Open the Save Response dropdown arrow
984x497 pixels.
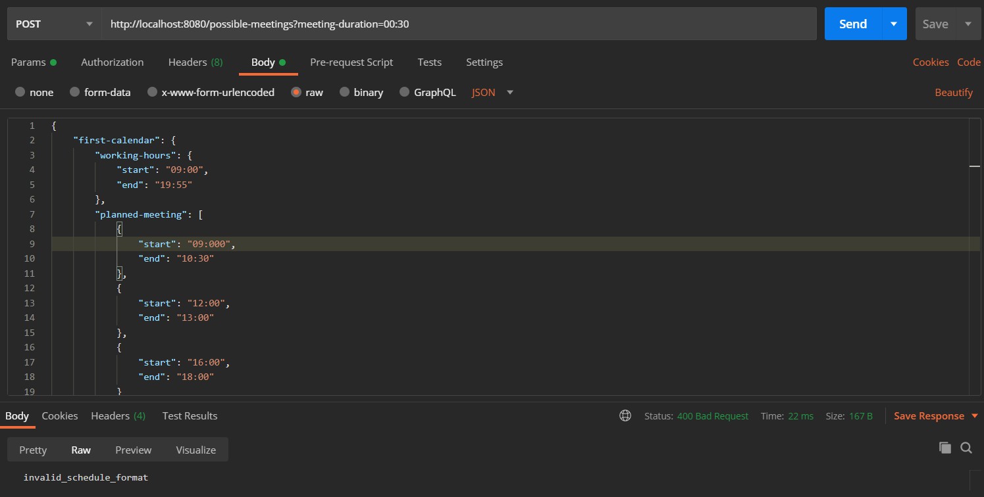point(975,416)
